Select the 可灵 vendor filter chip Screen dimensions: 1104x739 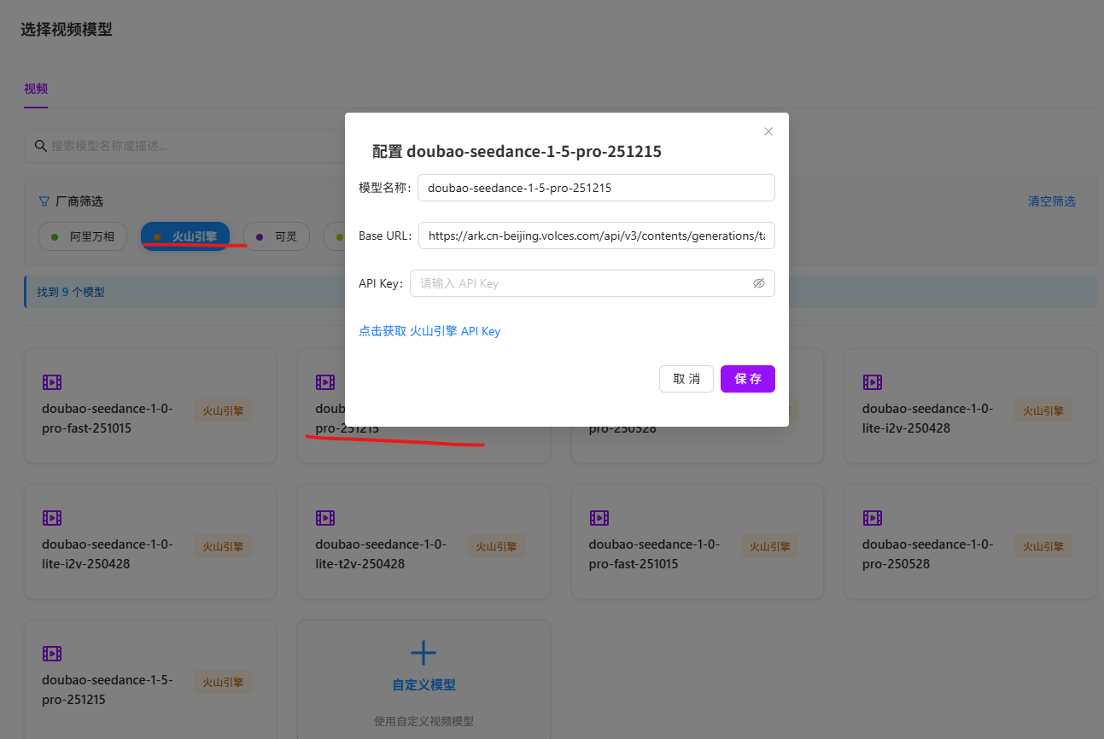click(277, 236)
